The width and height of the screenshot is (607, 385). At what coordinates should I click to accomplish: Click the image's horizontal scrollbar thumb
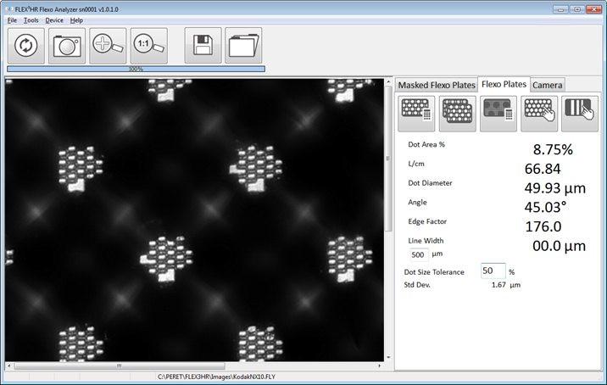(x=120, y=365)
